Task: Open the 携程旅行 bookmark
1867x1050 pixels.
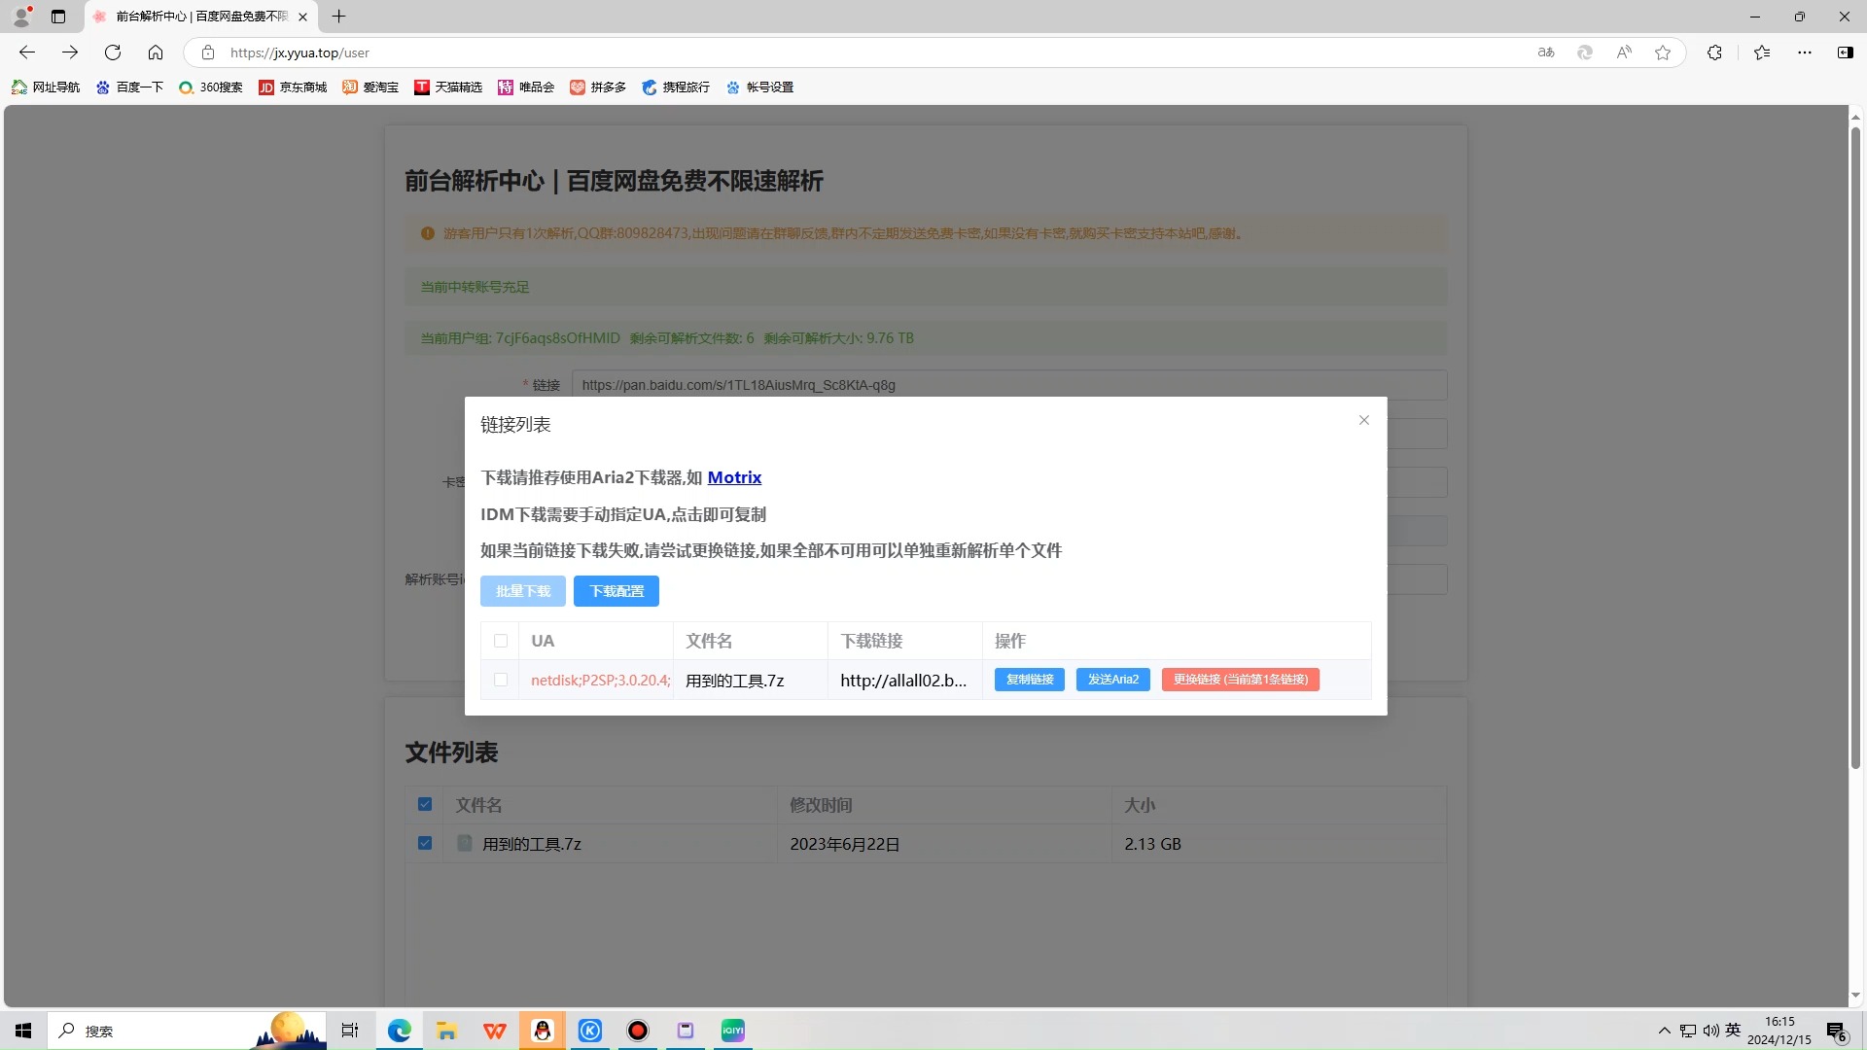Action: coord(676,87)
